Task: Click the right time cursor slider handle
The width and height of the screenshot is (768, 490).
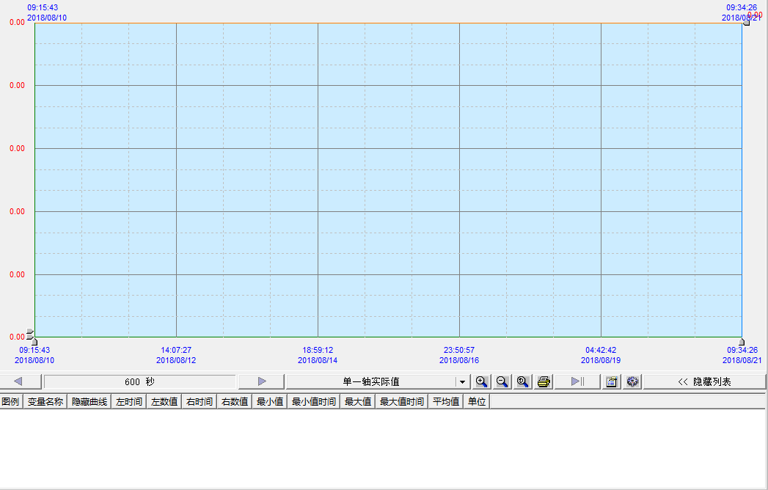Action: [x=742, y=341]
